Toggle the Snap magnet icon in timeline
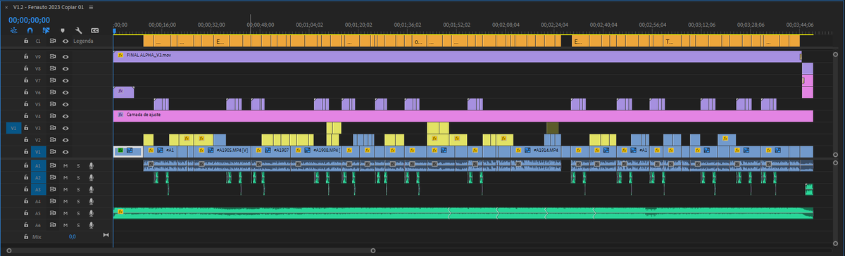The image size is (845, 256). 30,31
